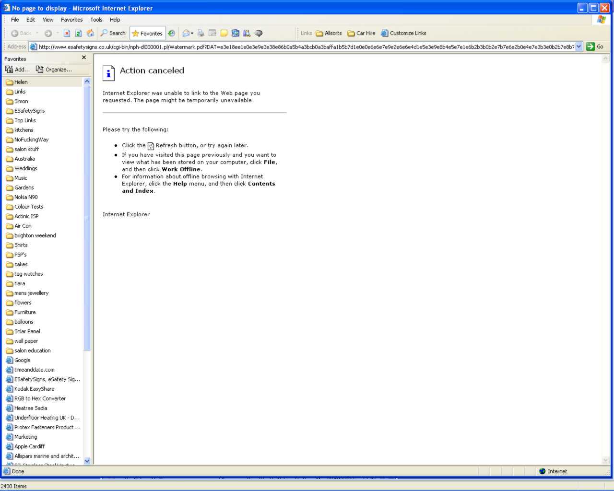The height and width of the screenshot is (491, 614).
Task: Open the RGB to Hex Converter favorite
Action: pos(40,398)
